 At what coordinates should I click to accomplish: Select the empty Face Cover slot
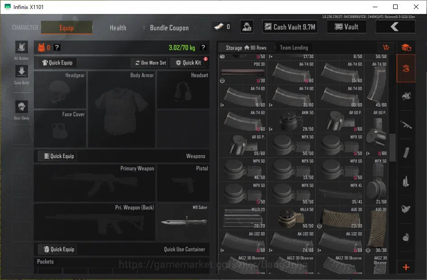tap(60, 129)
